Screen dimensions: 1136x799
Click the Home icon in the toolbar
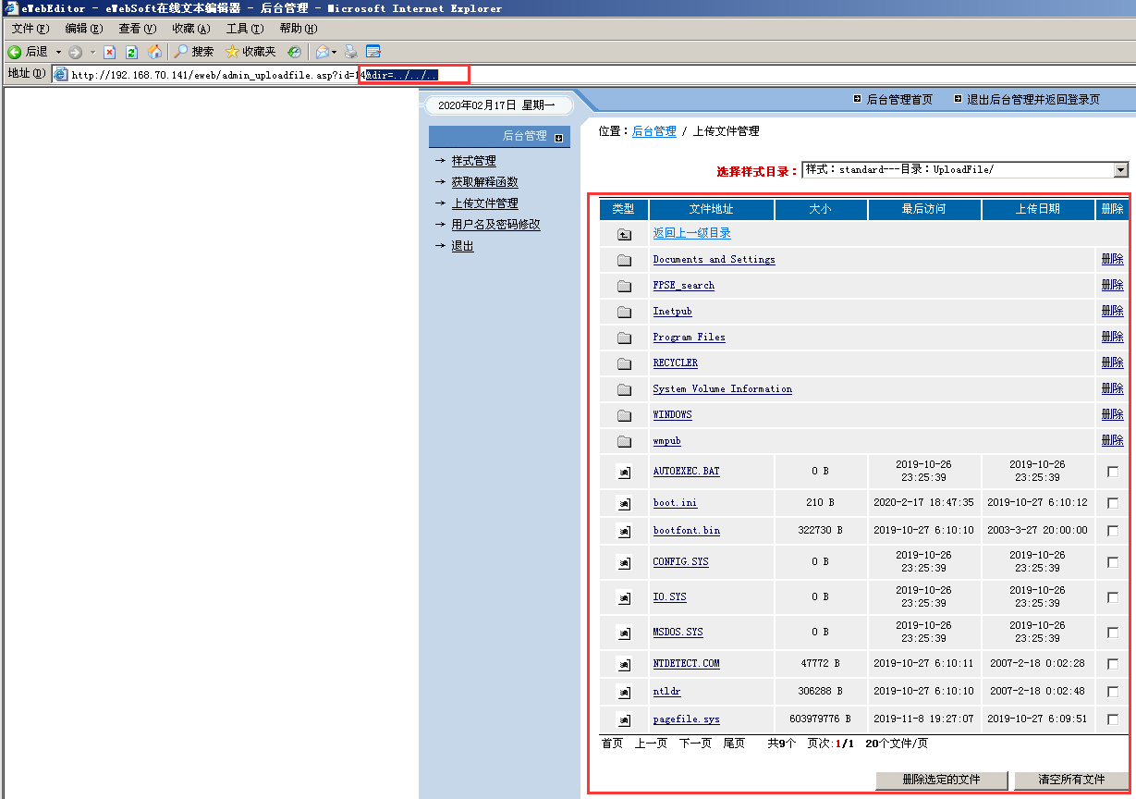coord(154,52)
